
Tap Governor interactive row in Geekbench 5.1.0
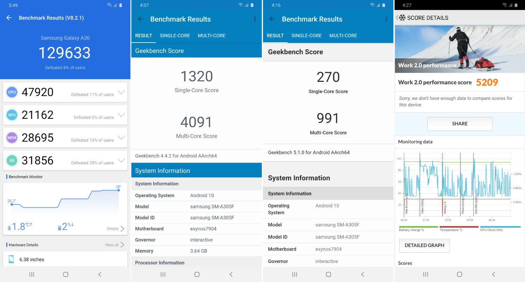[328, 261]
